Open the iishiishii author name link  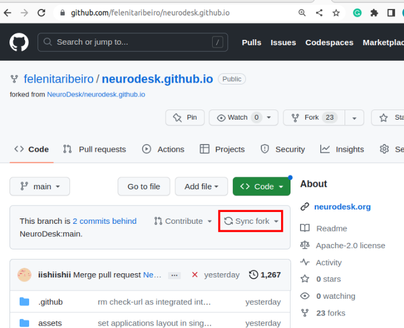(55, 275)
